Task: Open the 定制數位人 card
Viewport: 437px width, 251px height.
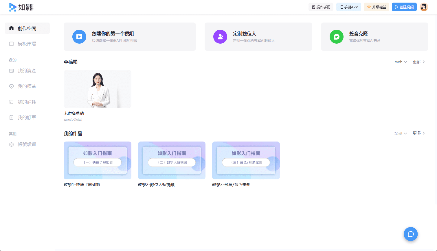Action: [x=258, y=37]
